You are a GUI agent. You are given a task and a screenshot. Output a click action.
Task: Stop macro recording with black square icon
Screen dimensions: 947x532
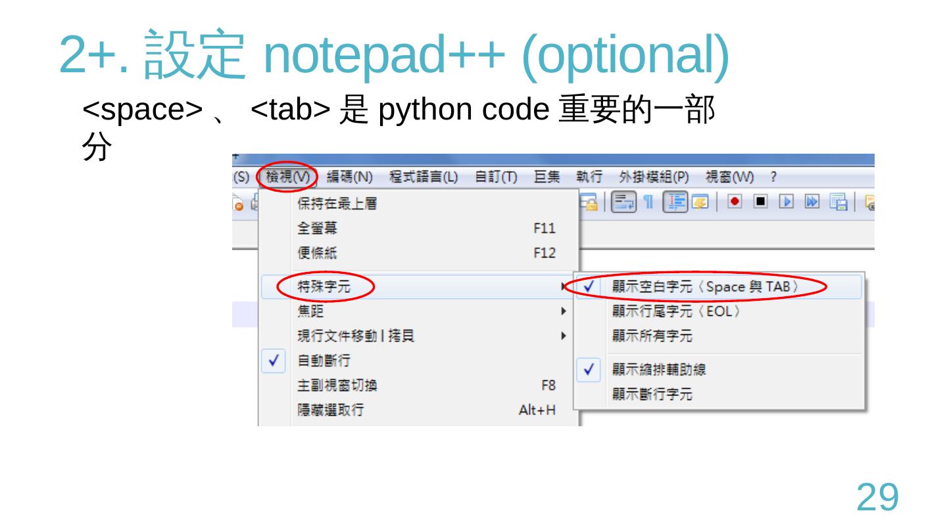pos(760,202)
